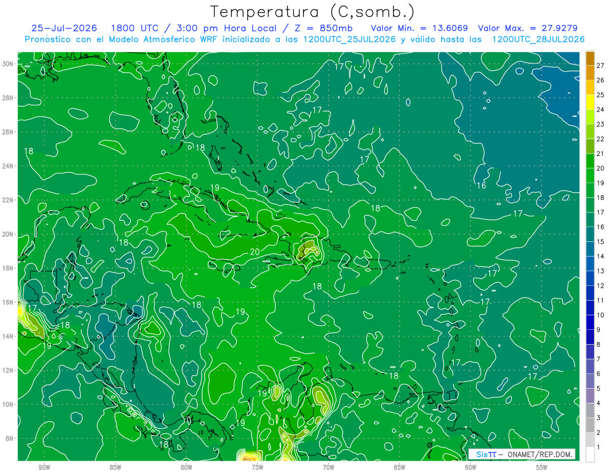Click the '22N' latitude label
This screenshot has width=614, height=474.
[8, 200]
